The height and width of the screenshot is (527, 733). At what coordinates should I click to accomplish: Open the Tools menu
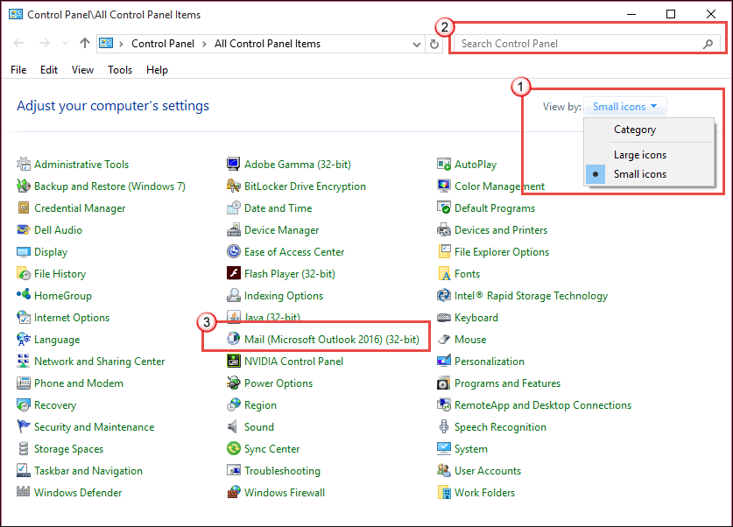pos(120,70)
